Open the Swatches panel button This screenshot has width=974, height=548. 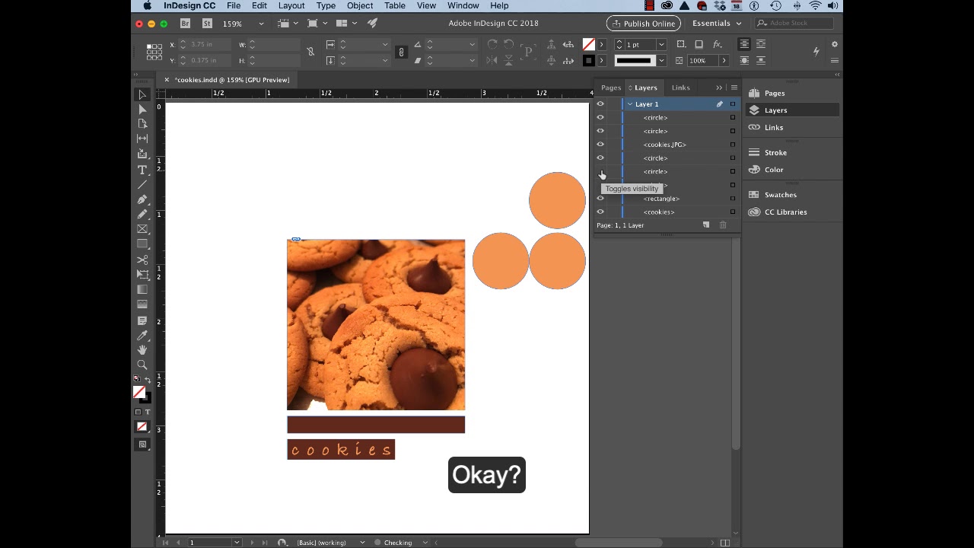pos(791,195)
